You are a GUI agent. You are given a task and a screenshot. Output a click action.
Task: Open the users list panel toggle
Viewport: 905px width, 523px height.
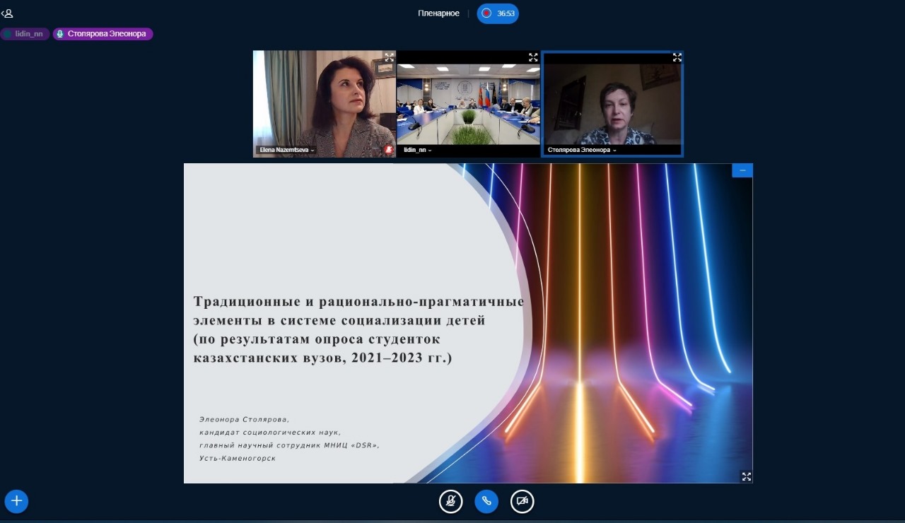8,13
